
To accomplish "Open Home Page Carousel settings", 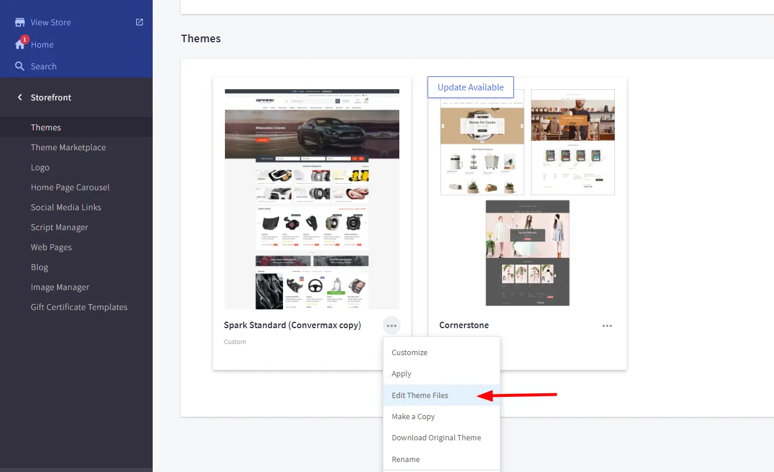I will click(70, 187).
